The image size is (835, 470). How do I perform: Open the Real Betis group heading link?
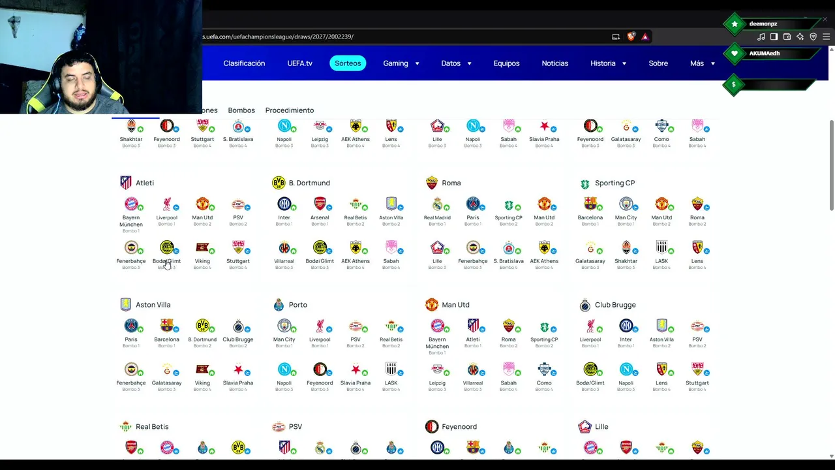pos(152,427)
